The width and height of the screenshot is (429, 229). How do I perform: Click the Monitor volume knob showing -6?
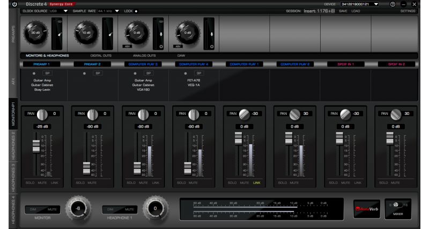pyautogui.click(x=78, y=209)
